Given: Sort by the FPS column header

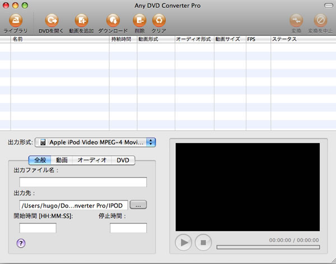Looking at the screenshot, I should point(258,39).
